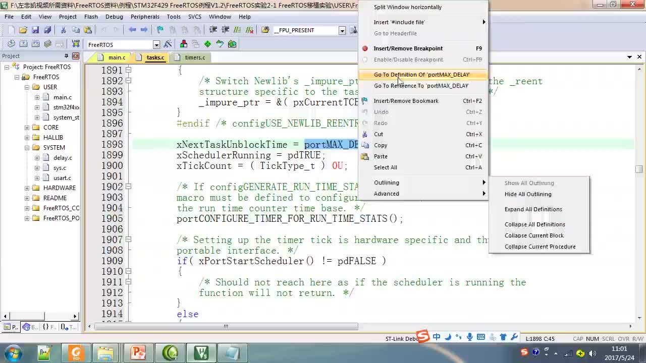Collapse comment fold at line 1907

pyautogui.click(x=128, y=239)
